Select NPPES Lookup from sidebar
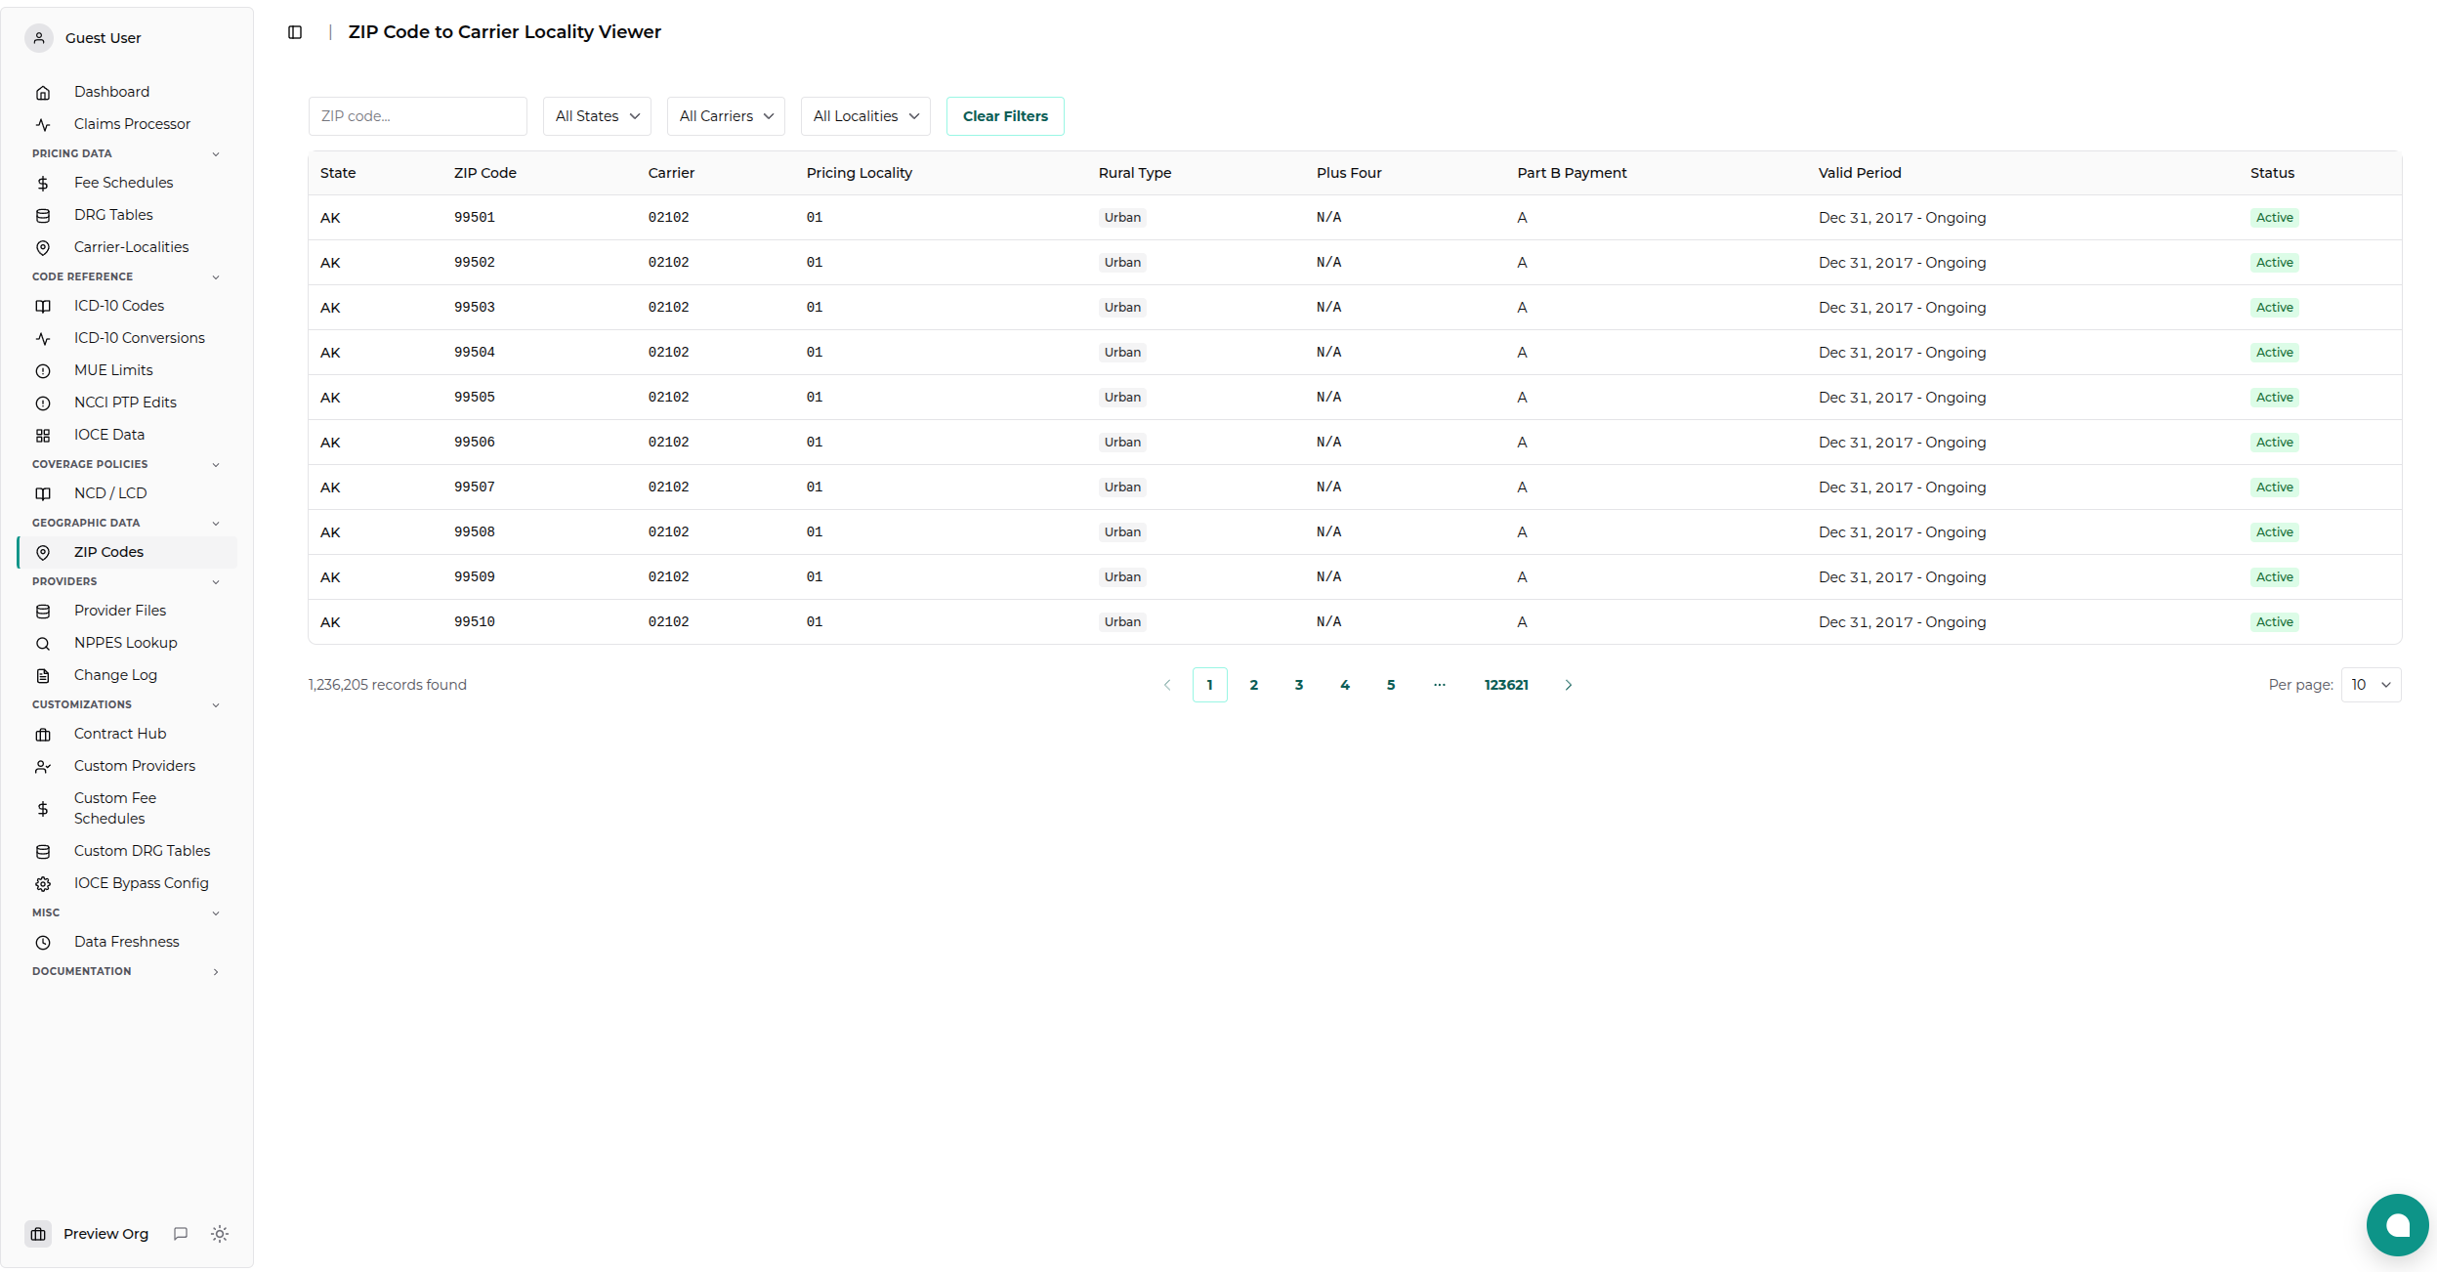Screen dimensions: 2437x1272 (x=127, y=643)
